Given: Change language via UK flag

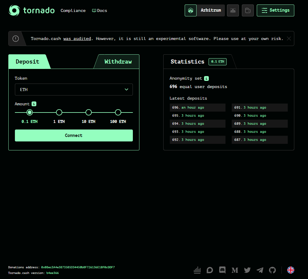Looking at the screenshot, I should click(290, 270).
